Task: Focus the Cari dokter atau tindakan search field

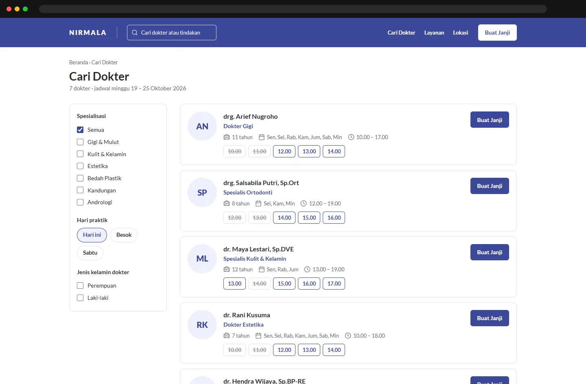Action: (x=172, y=33)
